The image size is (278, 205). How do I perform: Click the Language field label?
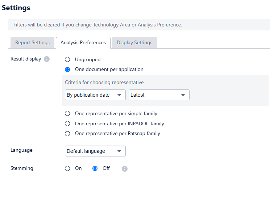coord(21,150)
